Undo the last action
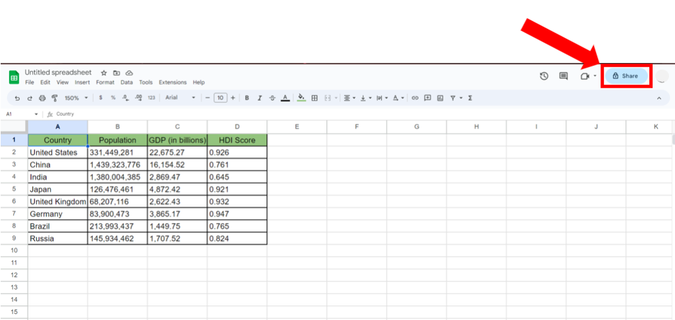The height and width of the screenshot is (320, 675). tap(18, 97)
